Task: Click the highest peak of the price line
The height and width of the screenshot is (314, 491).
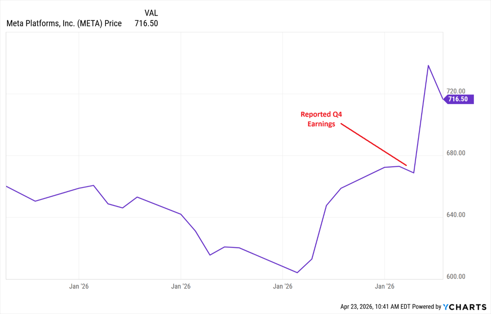Action: point(428,65)
